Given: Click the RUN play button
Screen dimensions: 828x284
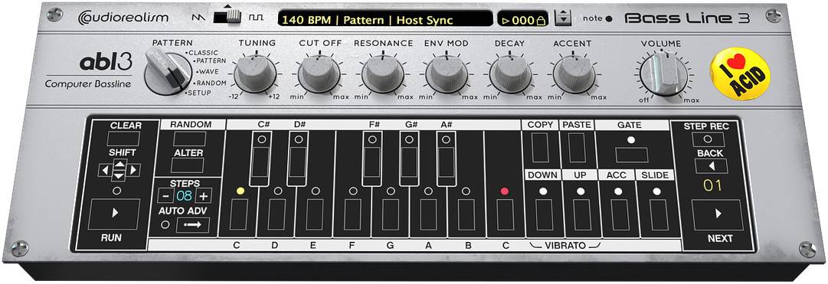Looking at the screenshot, I should (x=114, y=214).
